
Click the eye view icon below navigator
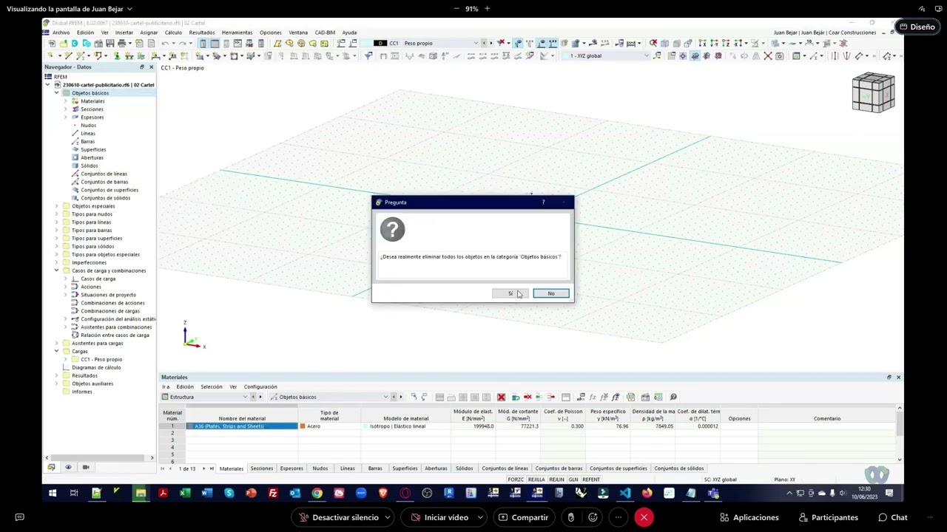pyautogui.click(x=68, y=467)
